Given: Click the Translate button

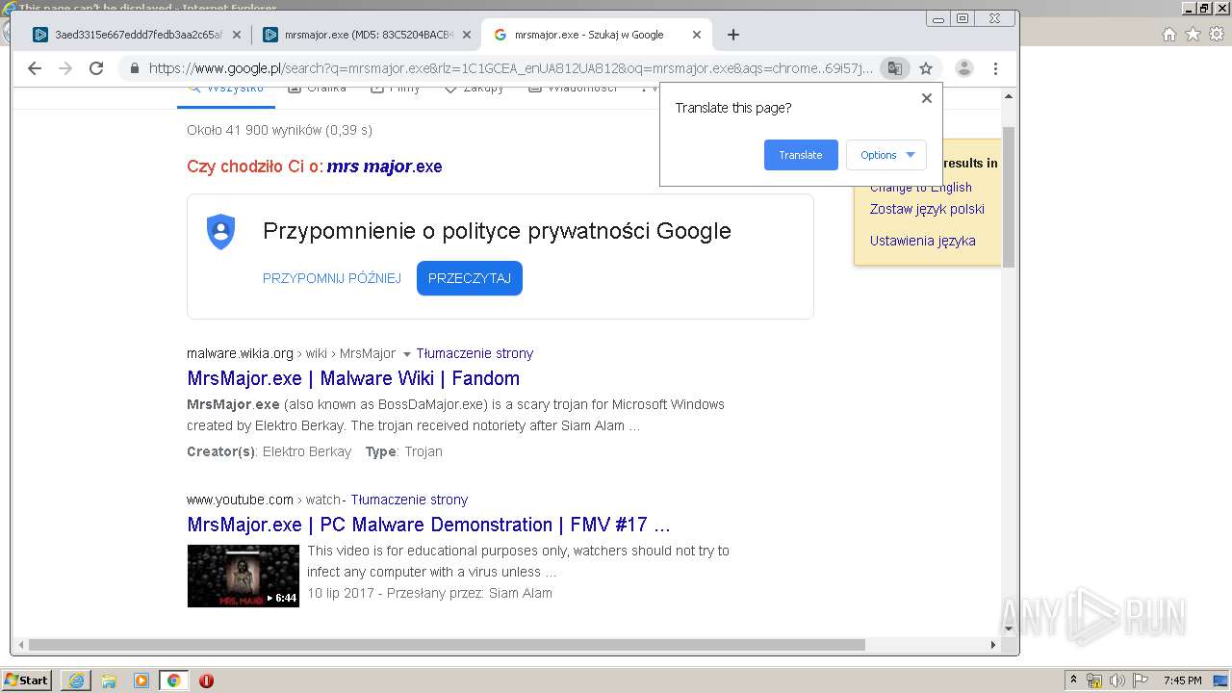Looking at the screenshot, I should click(x=801, y=155).
